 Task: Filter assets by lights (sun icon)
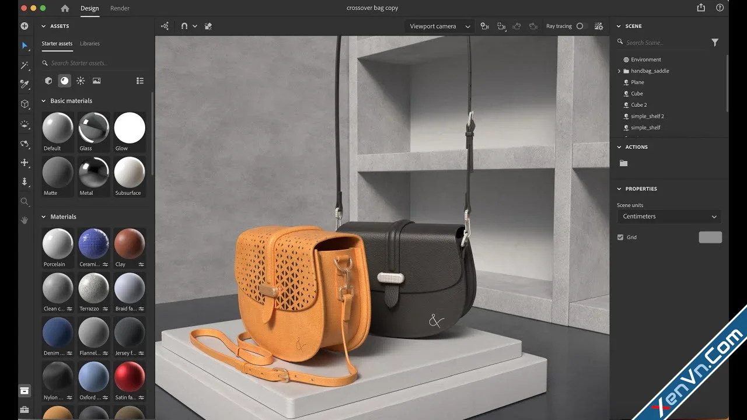[x=81, y=81]
